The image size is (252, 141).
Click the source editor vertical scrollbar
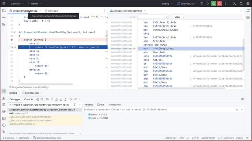106,38
